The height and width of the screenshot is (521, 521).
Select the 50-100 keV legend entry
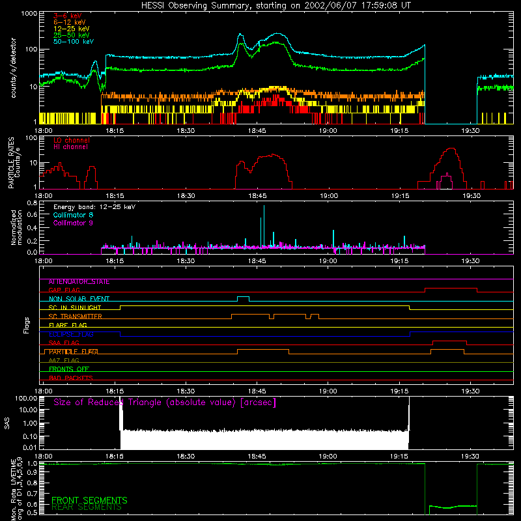tap(74, 42)
